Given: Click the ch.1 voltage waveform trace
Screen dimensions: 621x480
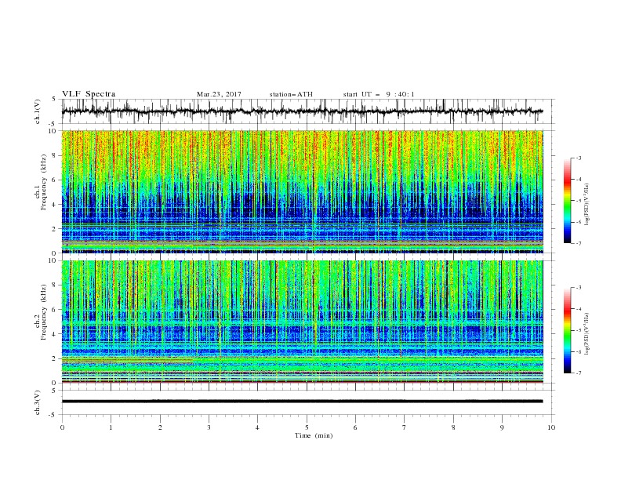Looking at the screenshot, I should click(302, 111).
